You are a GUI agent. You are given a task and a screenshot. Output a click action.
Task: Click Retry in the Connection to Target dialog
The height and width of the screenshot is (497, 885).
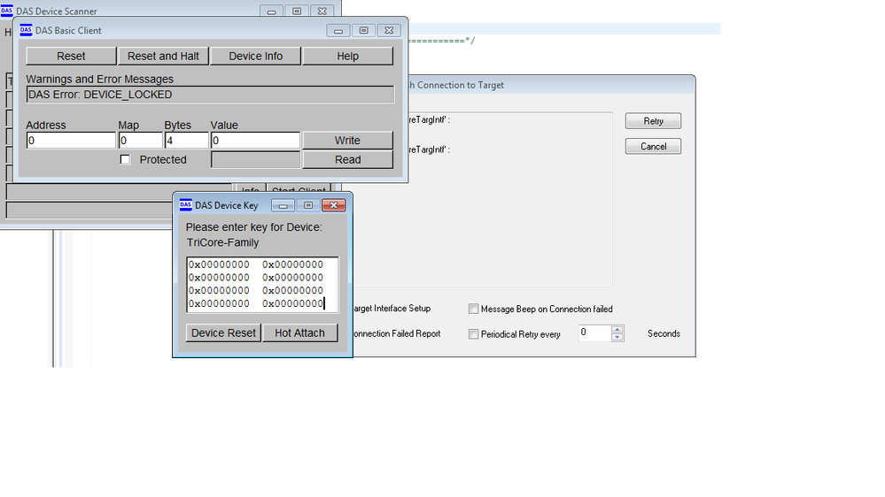point(653,121)
